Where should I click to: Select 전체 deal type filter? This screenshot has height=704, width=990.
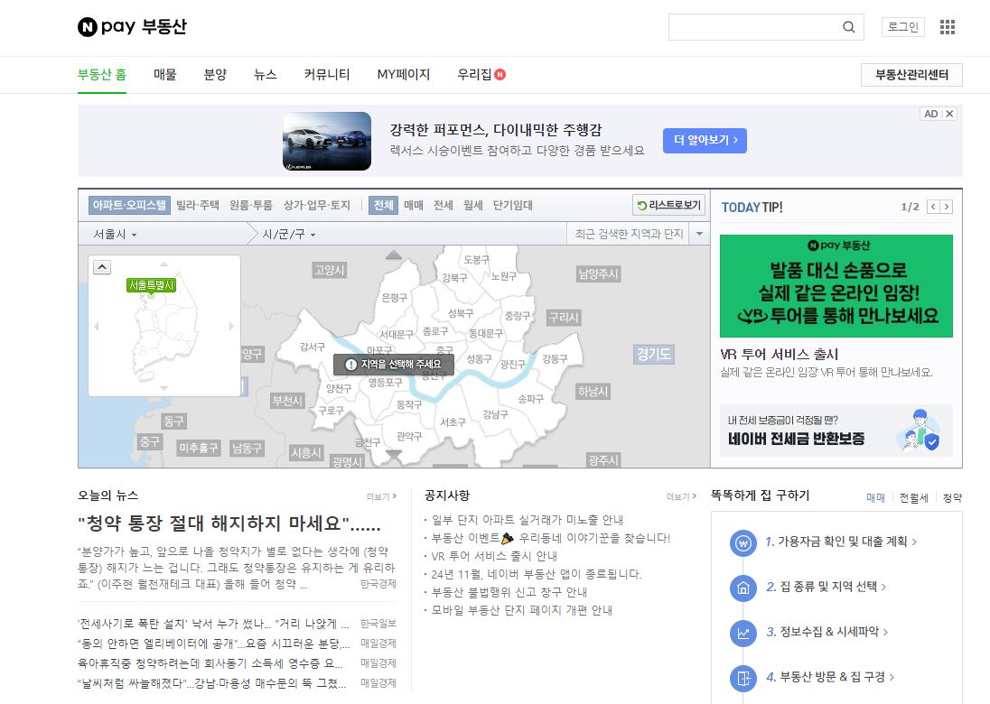tap(383, 205)
